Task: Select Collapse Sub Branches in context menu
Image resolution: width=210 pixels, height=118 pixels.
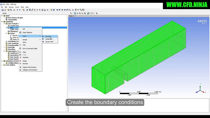Action: (31, 70)
